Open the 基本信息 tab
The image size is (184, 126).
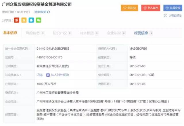[x=10, y=33]
